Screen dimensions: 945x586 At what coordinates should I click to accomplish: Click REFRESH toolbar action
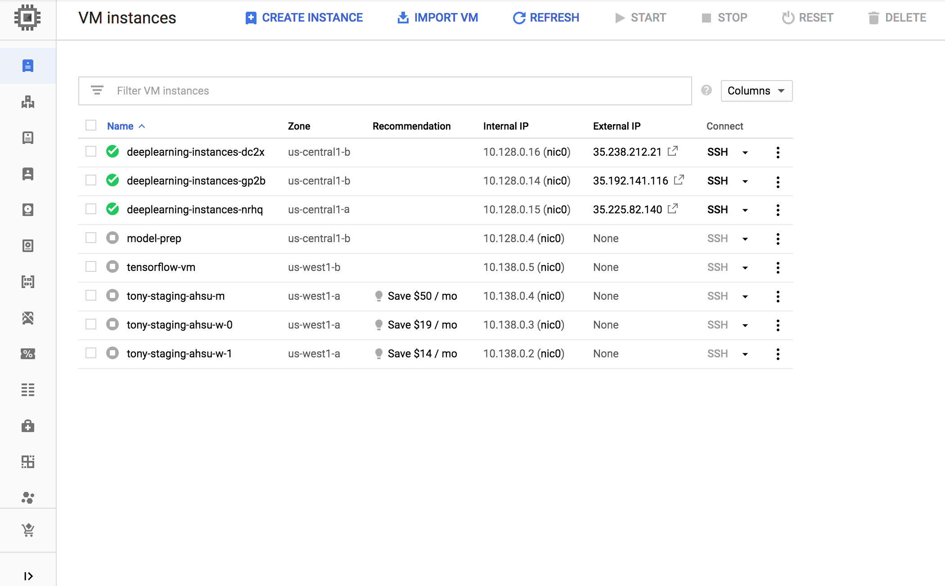(x=544, y=18)
